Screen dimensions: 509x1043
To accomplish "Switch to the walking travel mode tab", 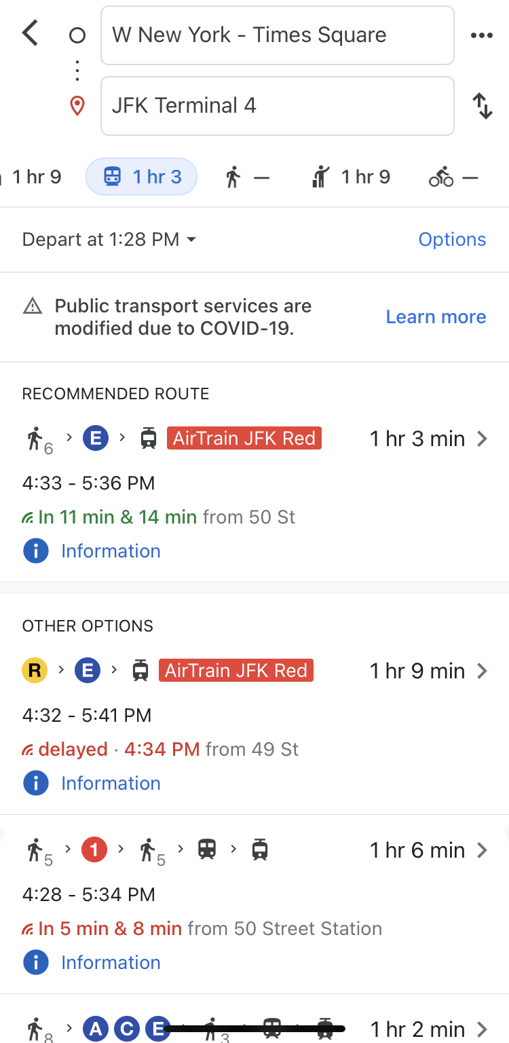I will click(247, 178).
